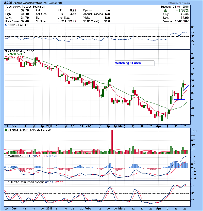Click the tall red volume spike bar
This screenshot has width=203, height=211.
(112, 142)
